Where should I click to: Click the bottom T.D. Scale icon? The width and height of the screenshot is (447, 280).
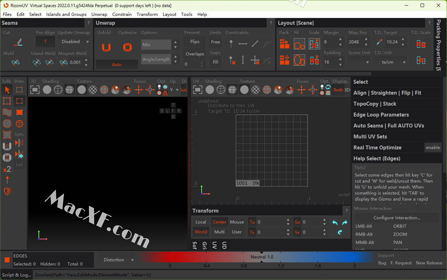click(421, 60)
